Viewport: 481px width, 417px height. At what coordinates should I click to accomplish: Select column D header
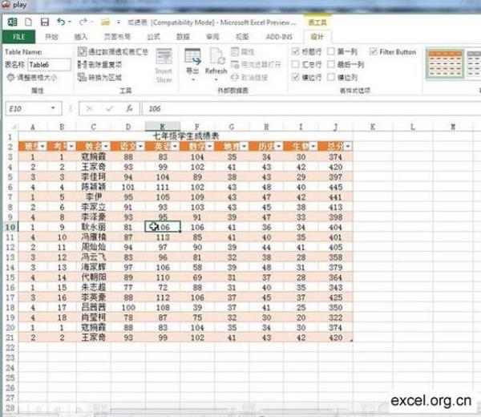[128, 127]
